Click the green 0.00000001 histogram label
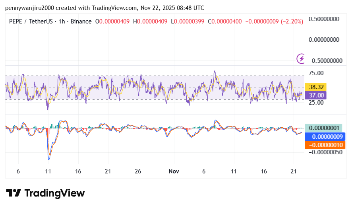 324,128
